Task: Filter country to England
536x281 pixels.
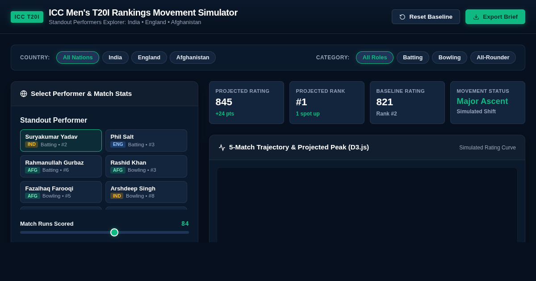Action: pyautogui.click(x=149, y=58)
